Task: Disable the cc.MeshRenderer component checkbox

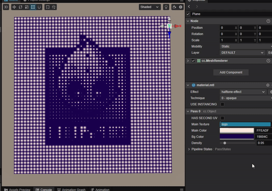Action: pos(193,60)
